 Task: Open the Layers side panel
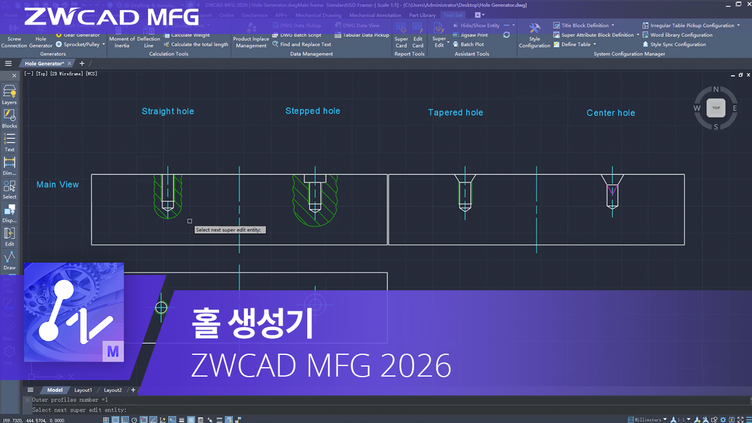[x=9, y=95]
